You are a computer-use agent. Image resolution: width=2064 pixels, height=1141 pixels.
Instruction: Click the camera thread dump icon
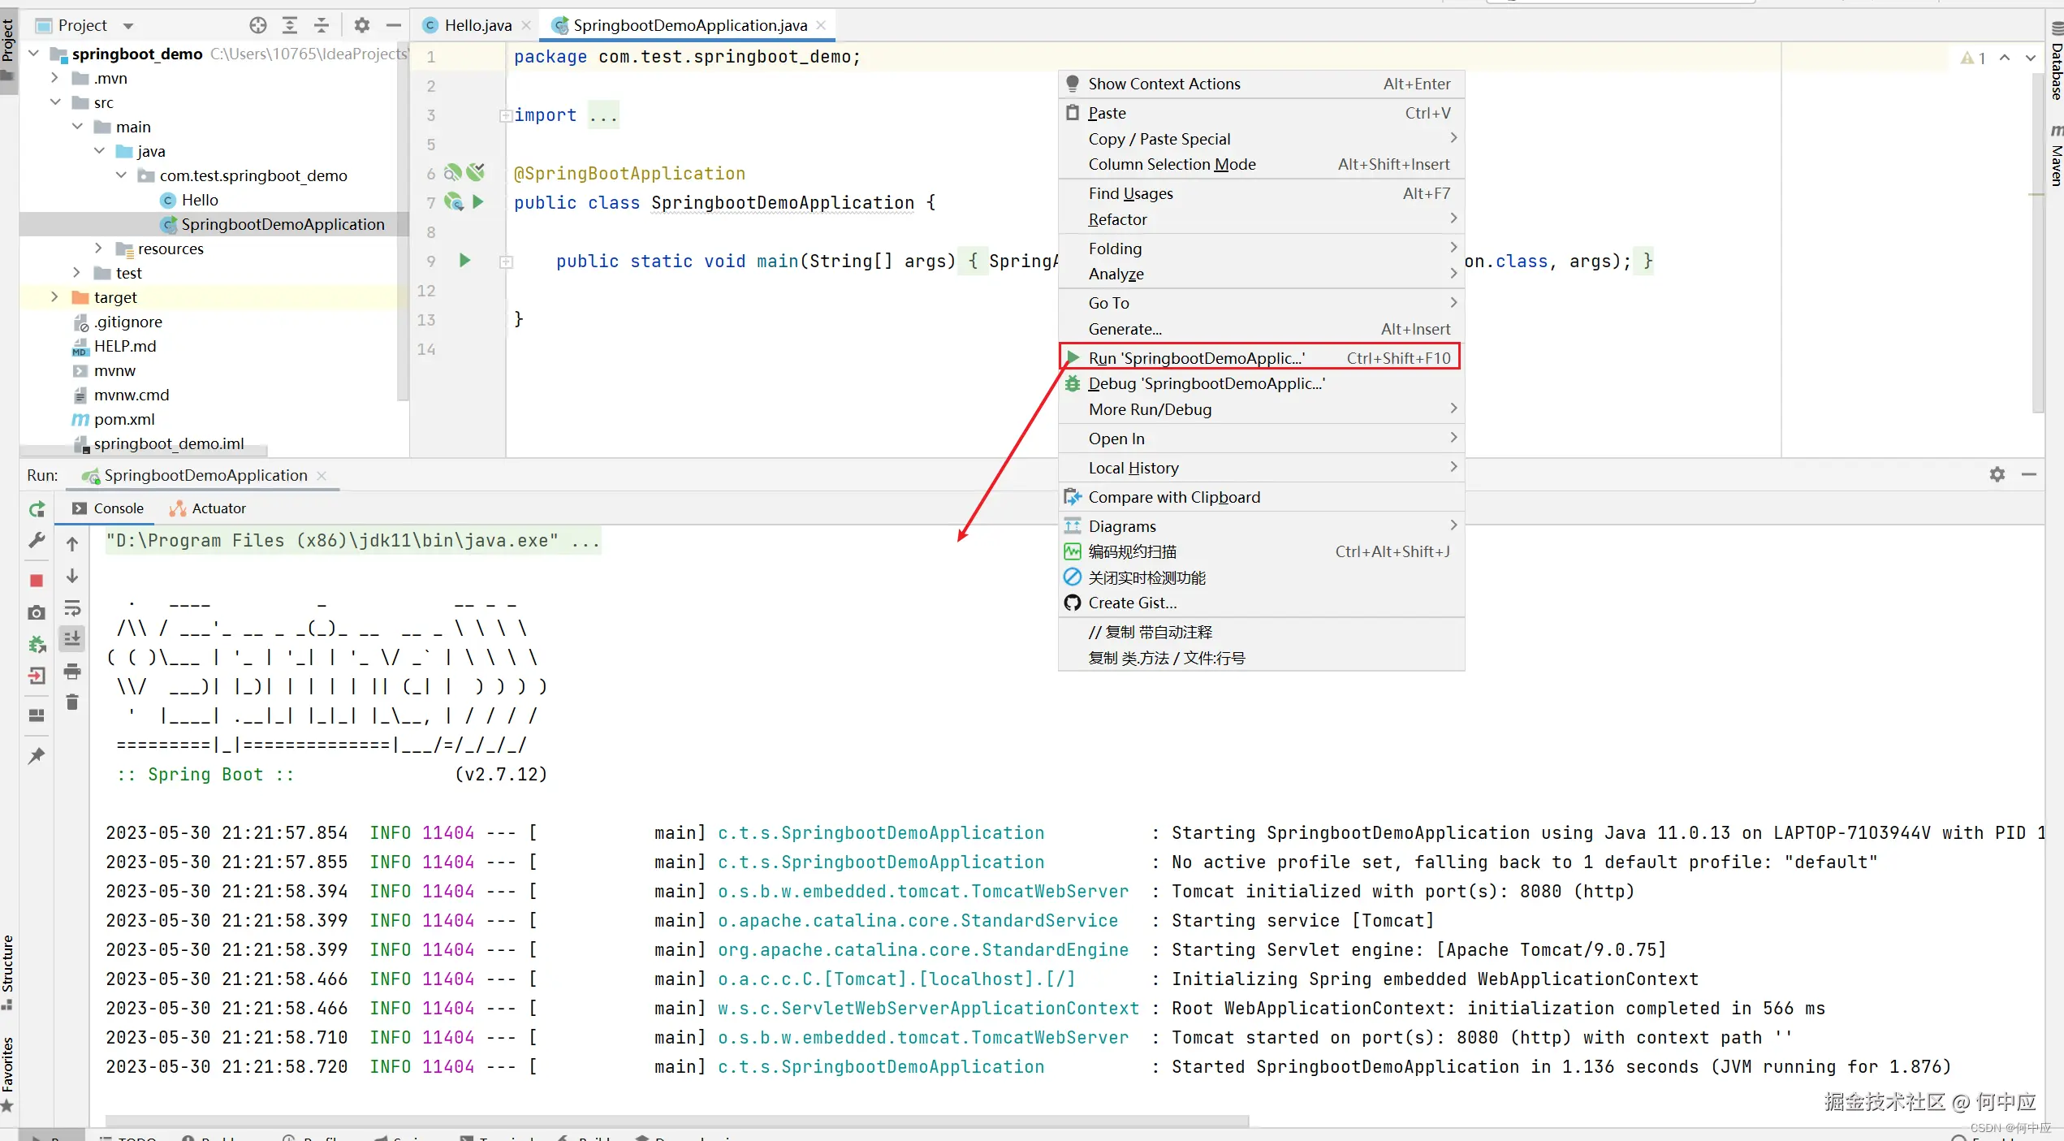tap(37, 612)
